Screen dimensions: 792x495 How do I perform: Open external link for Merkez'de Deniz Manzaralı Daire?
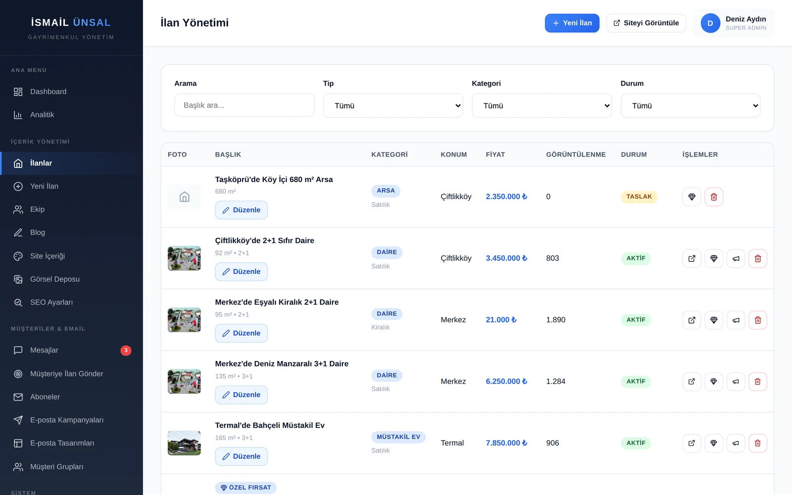coord(692,382)
